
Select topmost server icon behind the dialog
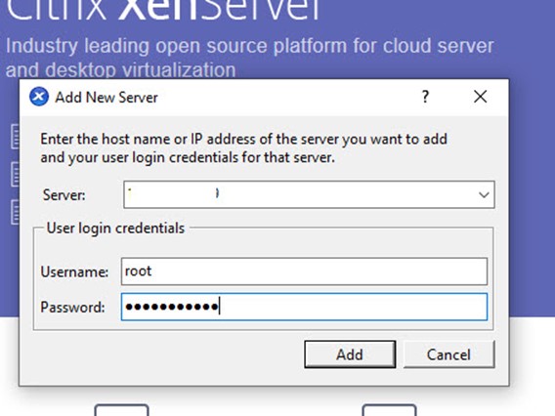(x=15, y=137)
